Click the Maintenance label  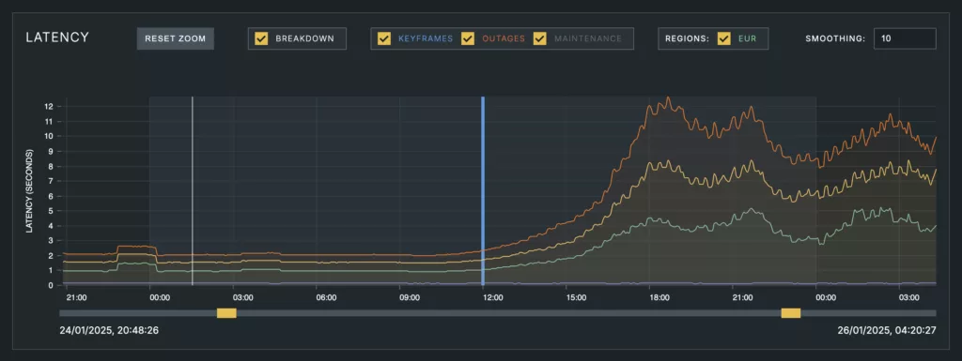pos(588,38)
